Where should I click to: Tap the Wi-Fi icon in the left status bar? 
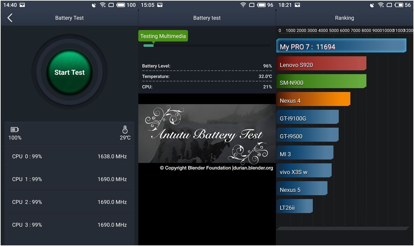point(103,5)
